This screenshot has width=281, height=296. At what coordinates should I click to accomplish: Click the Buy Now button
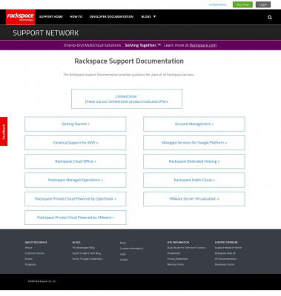point(242,4)
